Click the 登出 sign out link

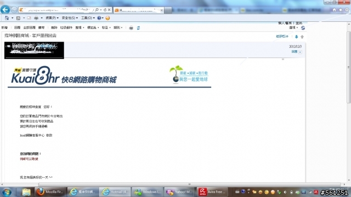[299, 23]
